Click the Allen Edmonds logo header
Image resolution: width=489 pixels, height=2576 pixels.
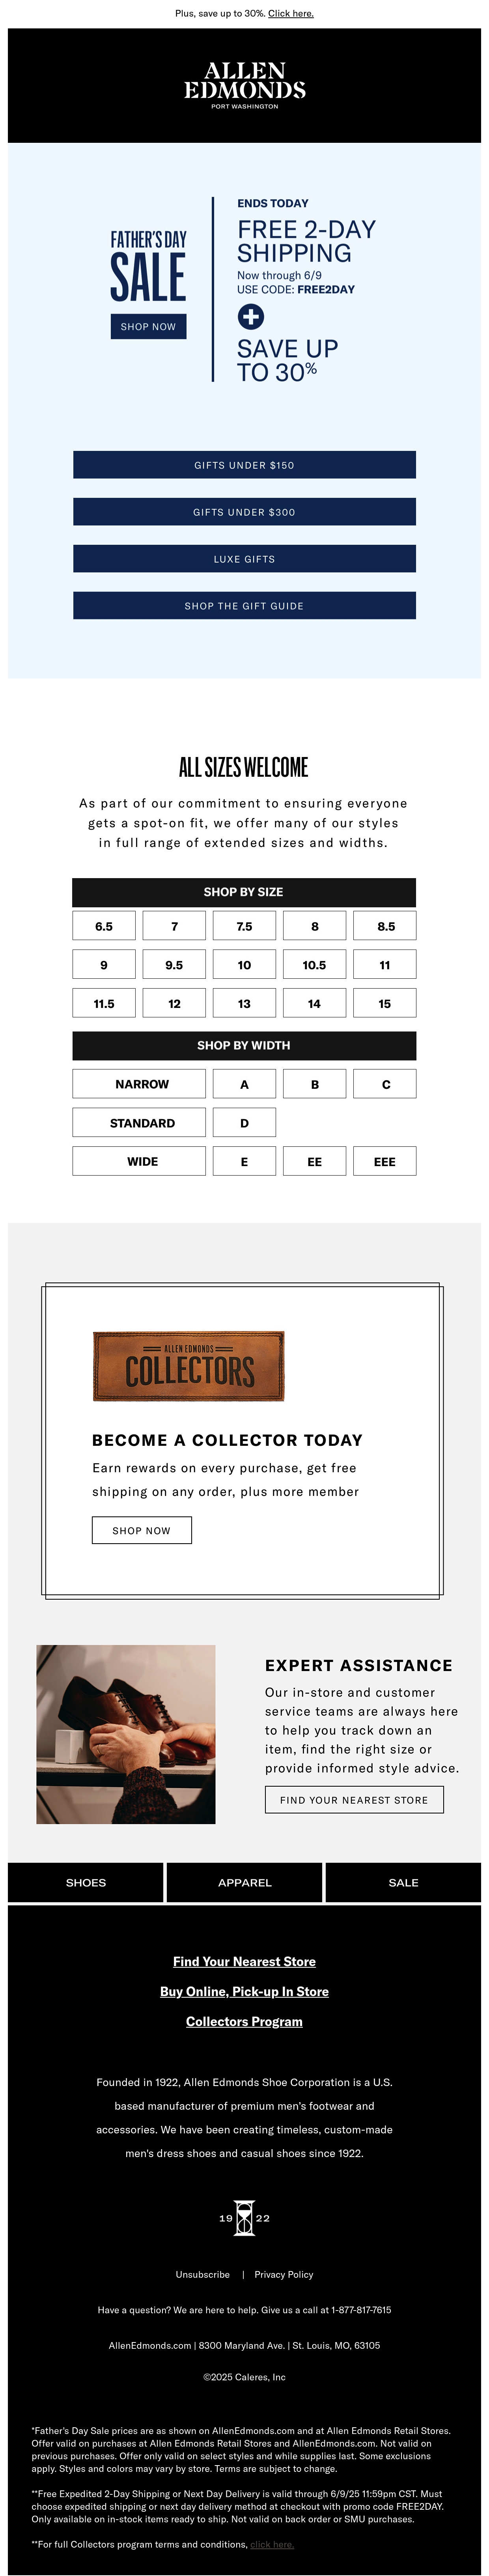click(244, 85)
